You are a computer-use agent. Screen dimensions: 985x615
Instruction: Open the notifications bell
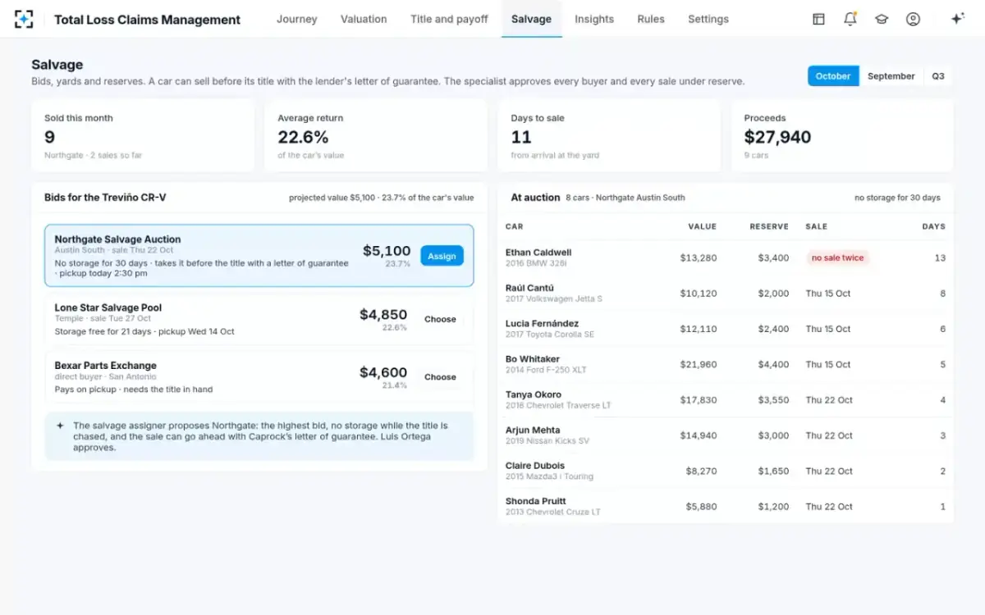[850, 19]
